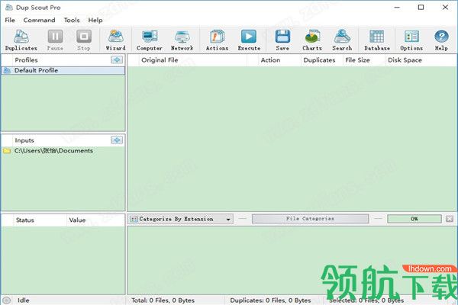Open the Search toolbar icon
Screen dimensions: 458x305
(x=342, y=40)
